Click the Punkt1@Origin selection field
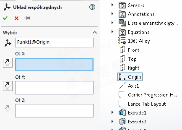 click(54, 42)
